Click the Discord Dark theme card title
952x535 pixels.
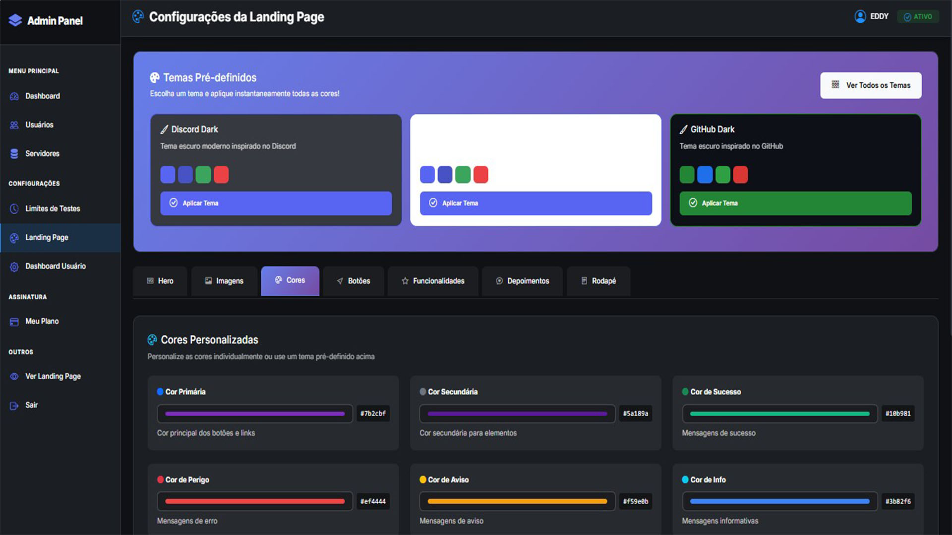(194, 129)
